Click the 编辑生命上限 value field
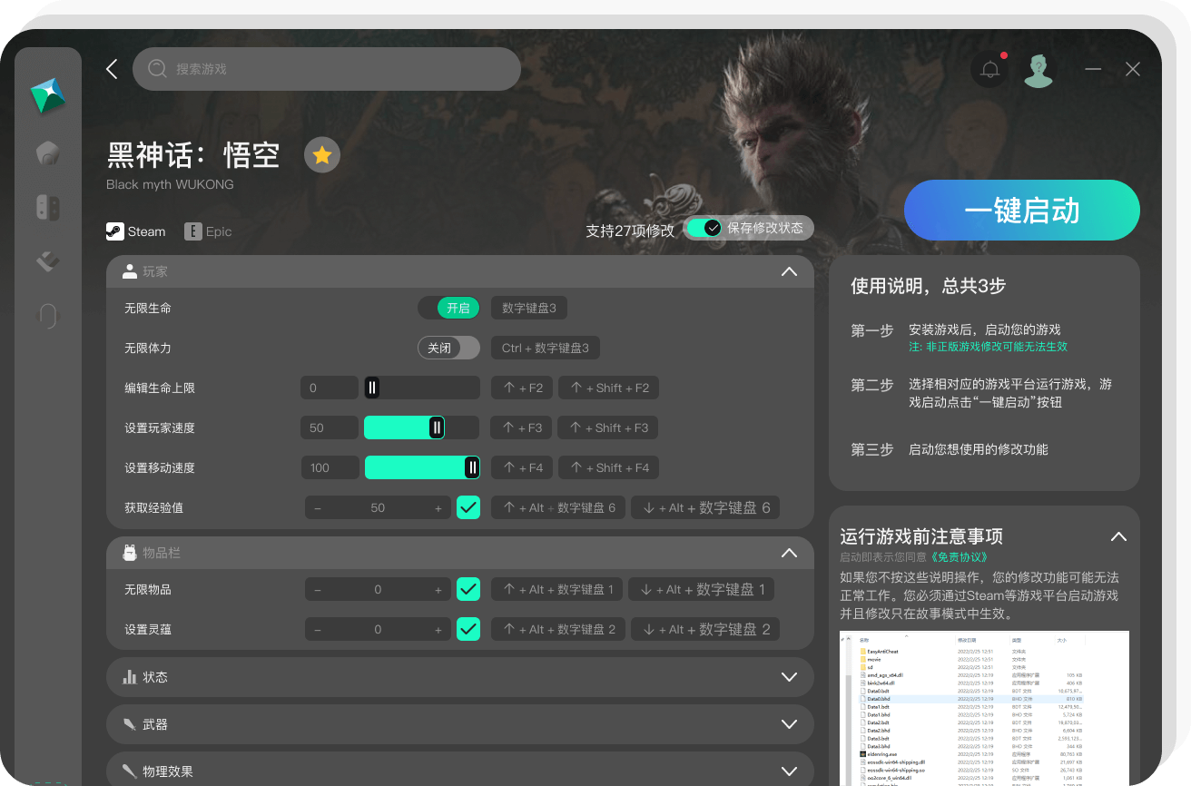This screenshot has height=786, width=1191. (x=330, y=388)
